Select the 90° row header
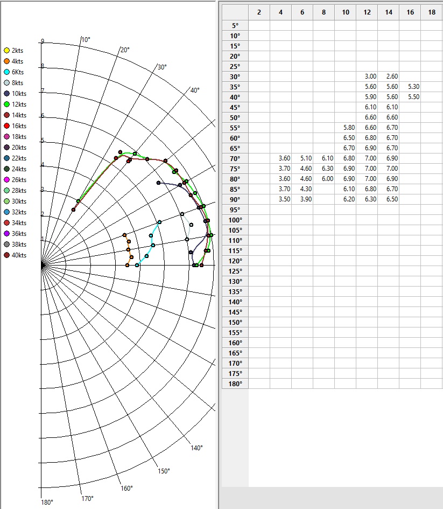 [235, 200]
